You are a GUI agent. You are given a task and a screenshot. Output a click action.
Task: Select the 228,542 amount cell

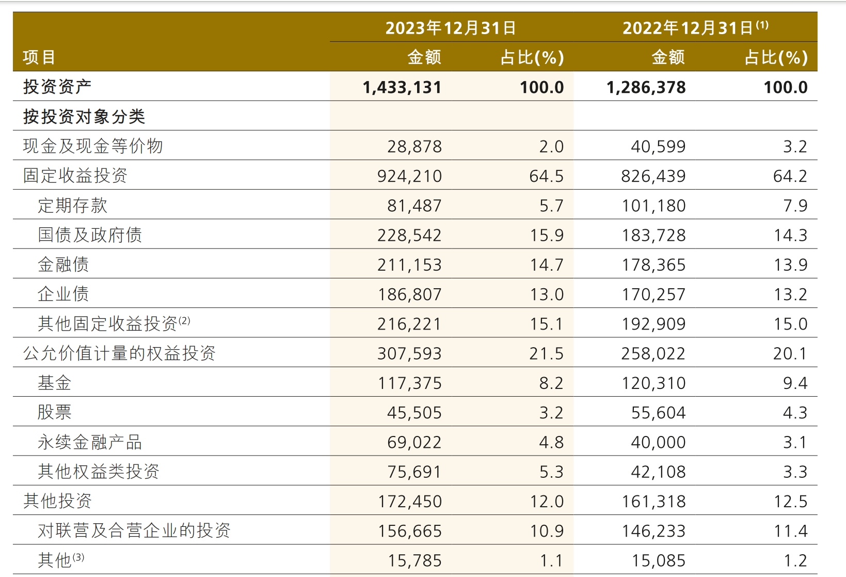pyautogui.click(x=409, y=236)
